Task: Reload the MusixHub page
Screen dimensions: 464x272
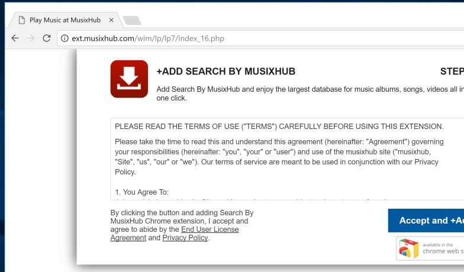Action: [x=47, y=38]
